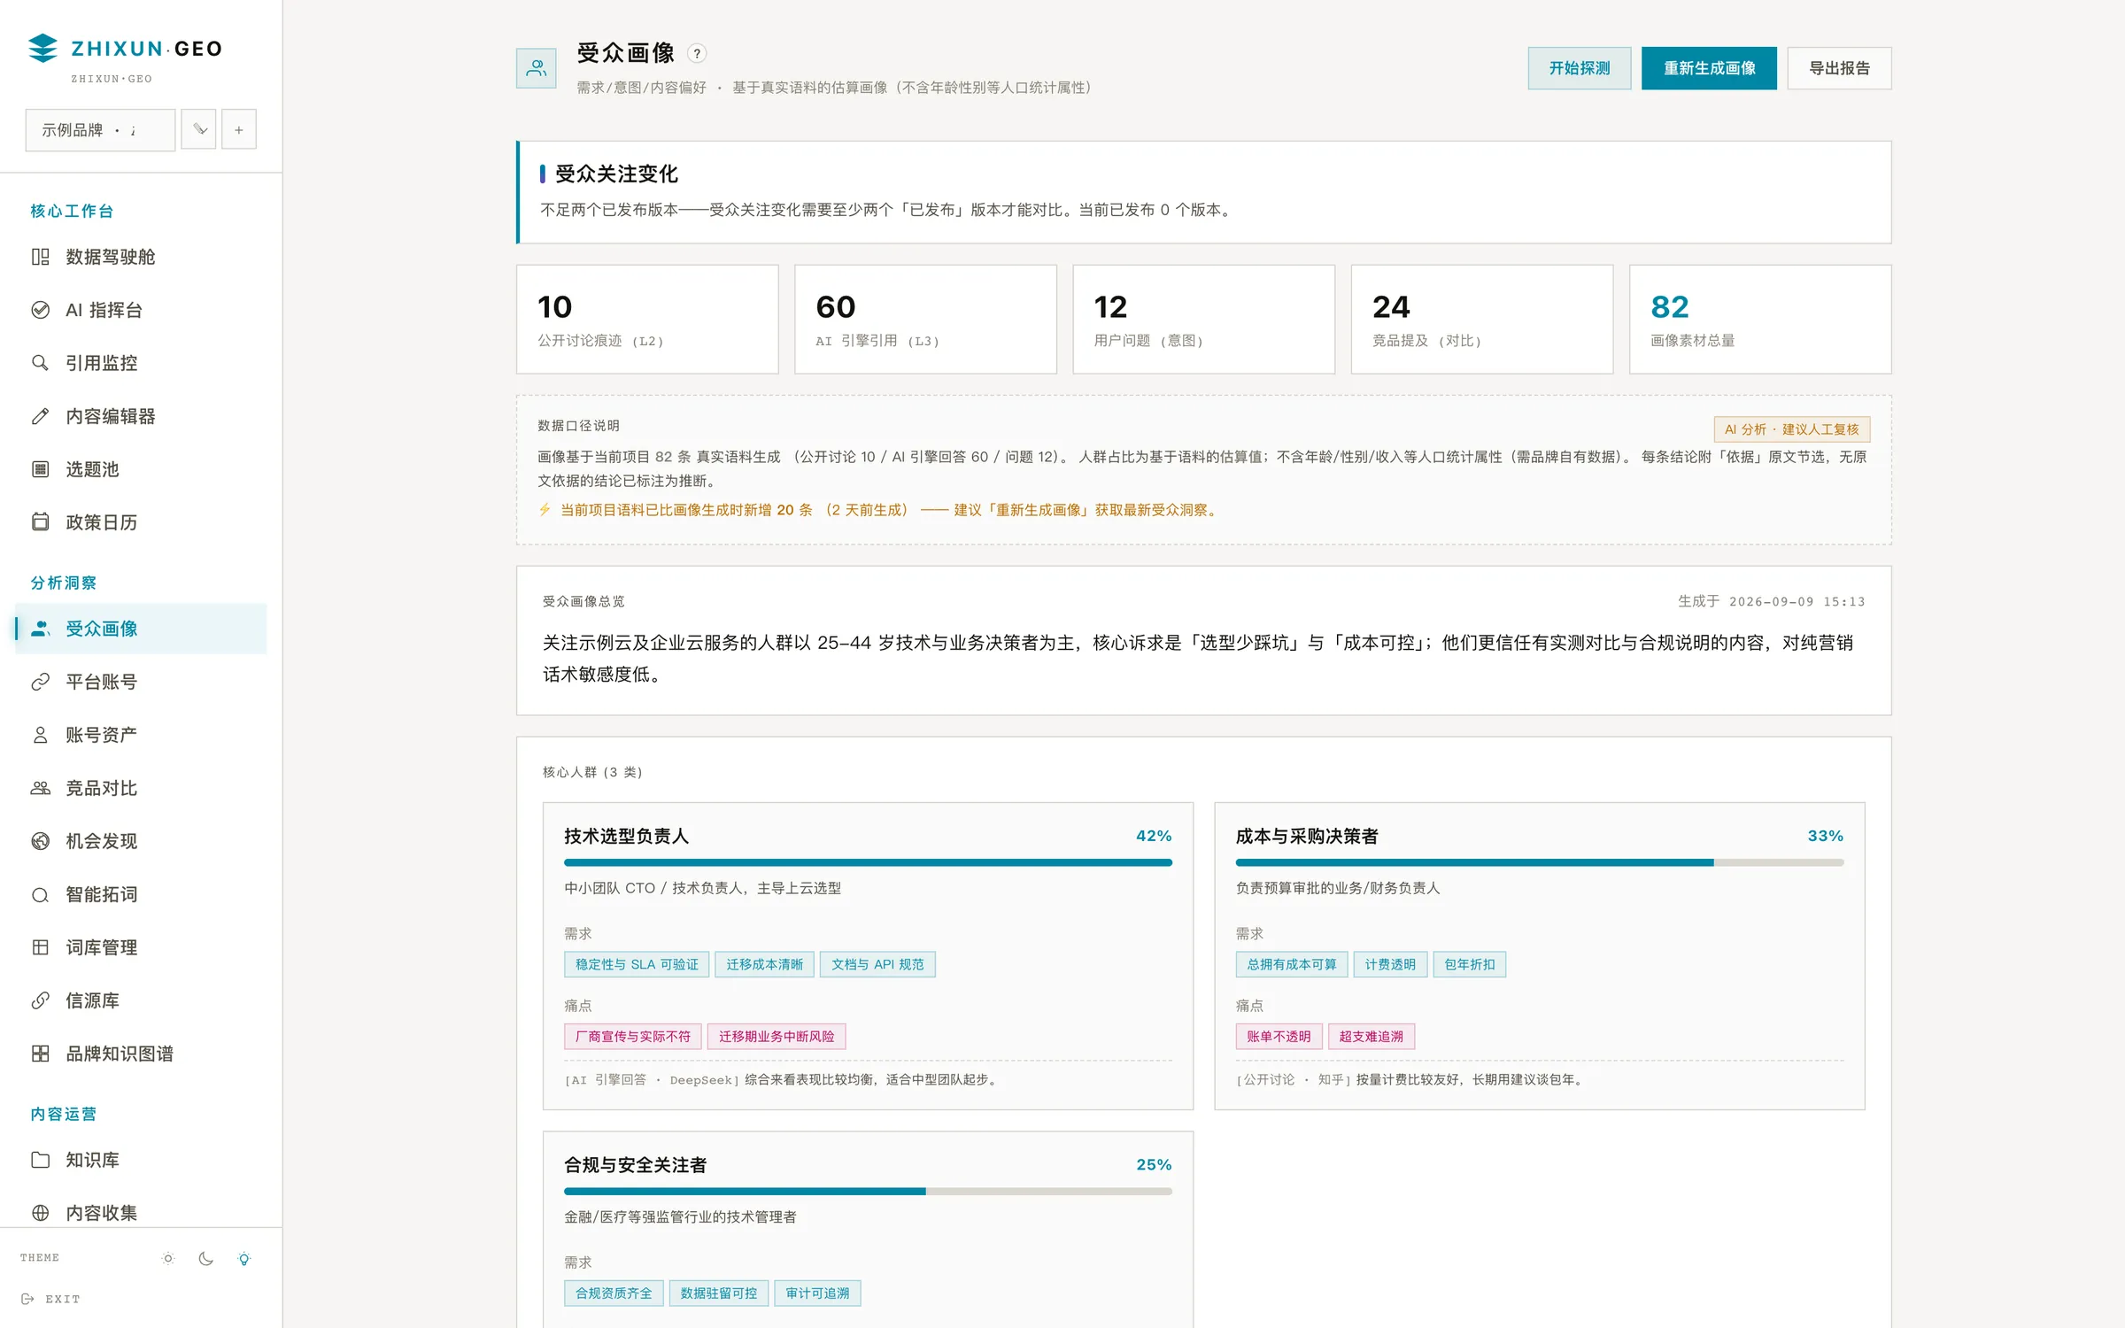Screen dimensions: 2125x1328
Task: Select 品牌知识图谱 menu entry
Action: click(141, 1054)
